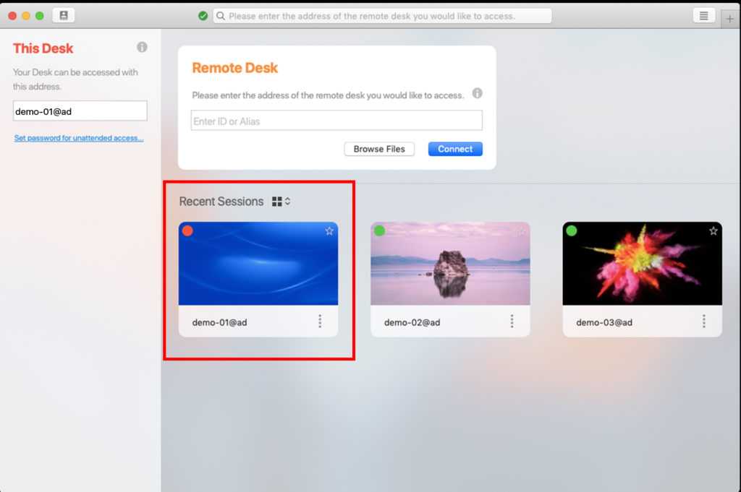Focus the Enter ID or Alias field
741x492 pixels.
point(336,121)
